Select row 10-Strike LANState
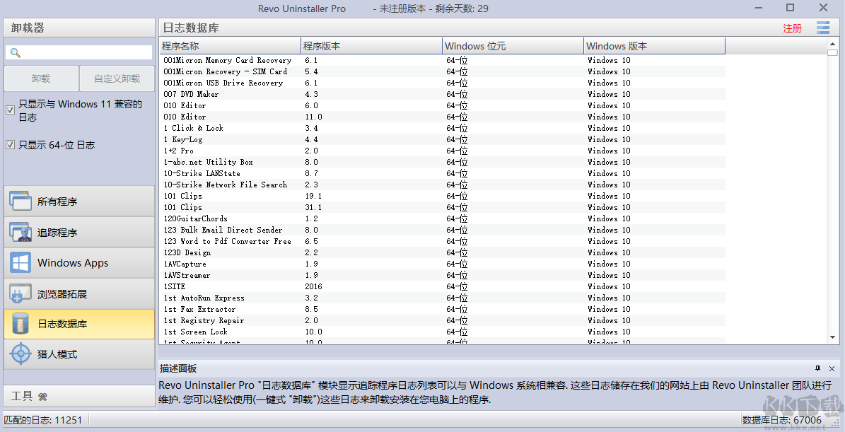 (443, 173)
